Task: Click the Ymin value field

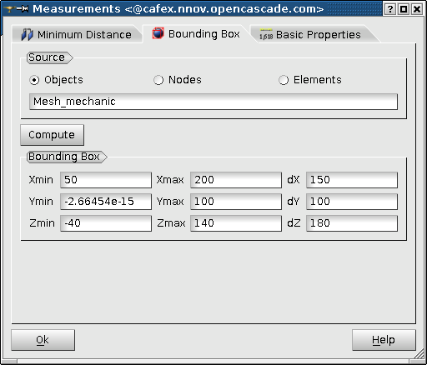Action: (106, 202)
